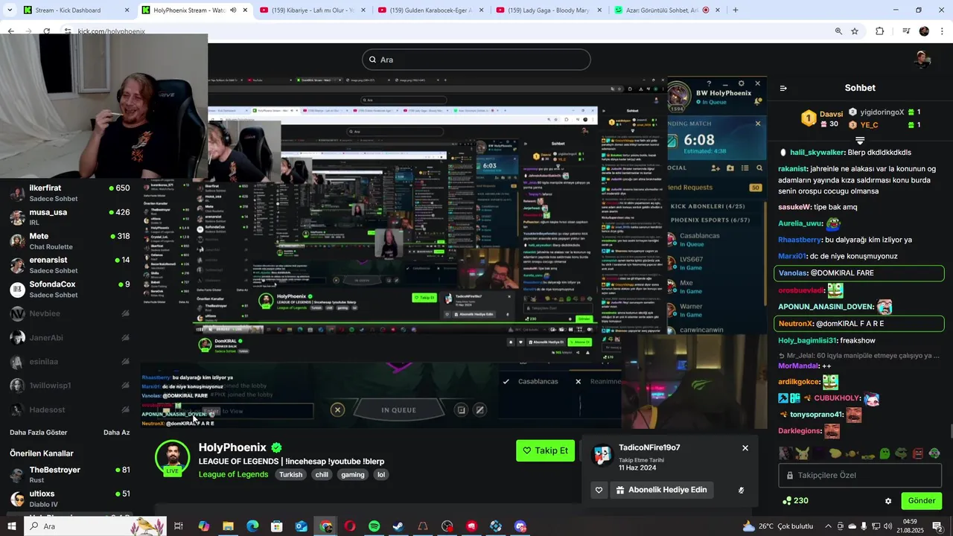This screenshot has height=536, width=953.
Task: Expand the gift leaderboard chevron
Action: [860, 140]
